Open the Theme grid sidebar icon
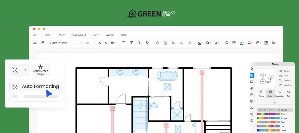Screen dimensions: 299x133 (252, 75)
